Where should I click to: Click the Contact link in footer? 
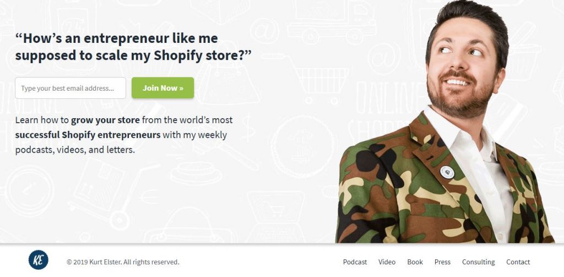[518, 262]
